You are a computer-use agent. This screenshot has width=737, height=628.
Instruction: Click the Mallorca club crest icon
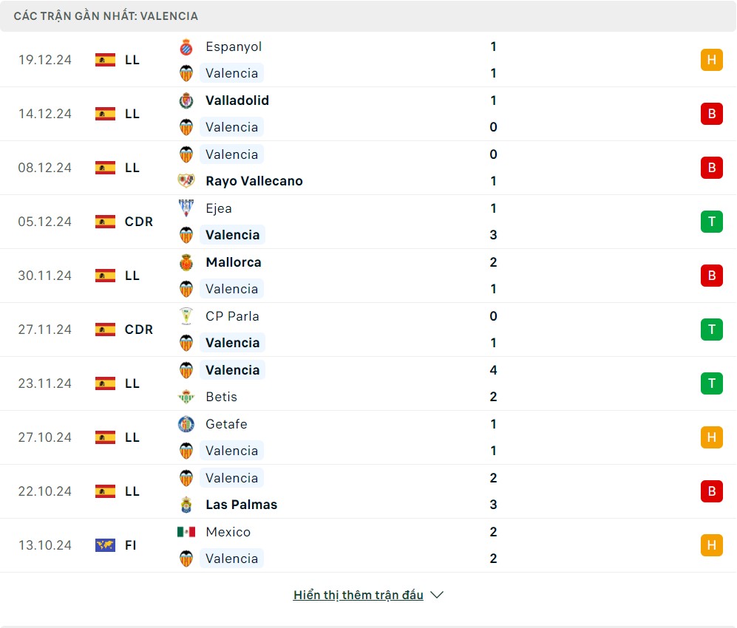pyautogui.click(x=186, y=262)
